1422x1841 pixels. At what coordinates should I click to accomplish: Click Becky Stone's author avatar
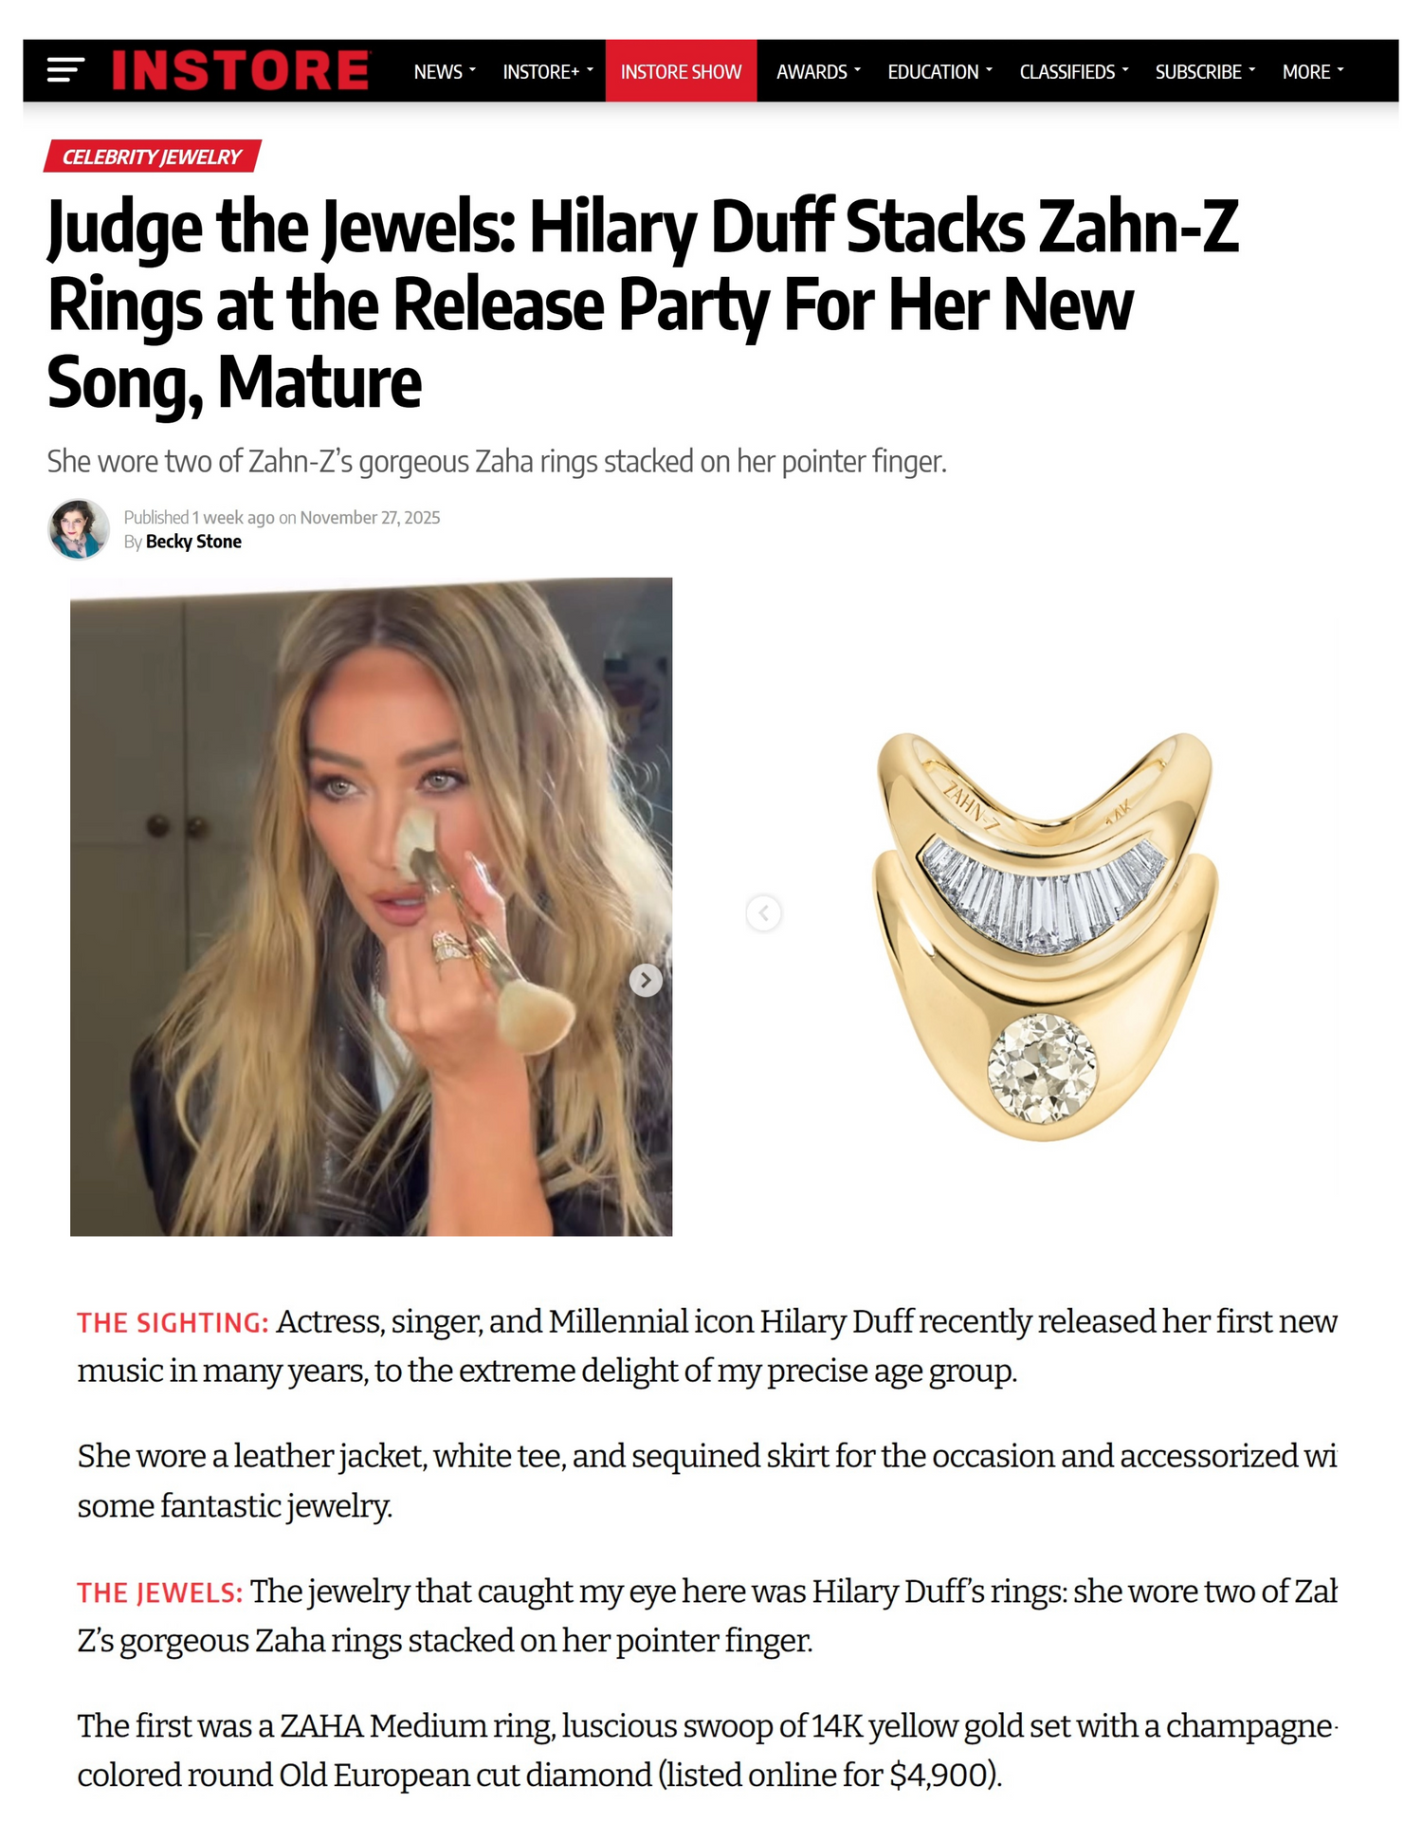point(79,529)
